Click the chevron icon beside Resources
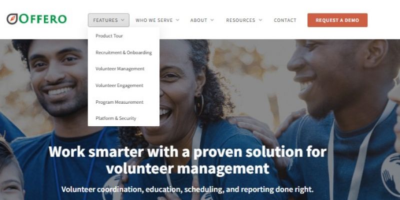400x200 pixels. pos(260,20)
